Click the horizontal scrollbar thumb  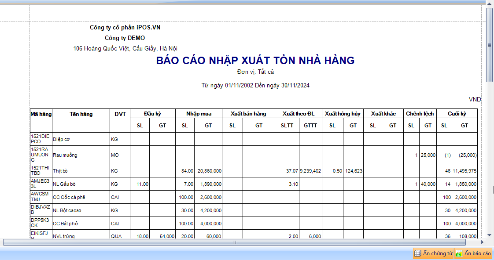point(235,242)
